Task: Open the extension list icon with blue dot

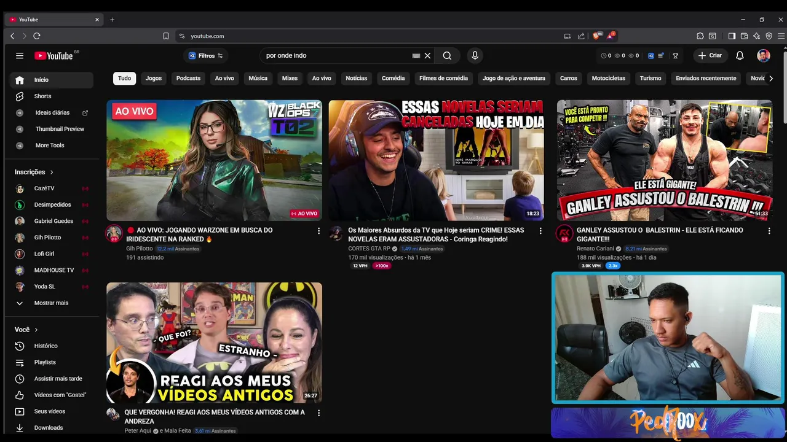Action: pyautogui.click(x=661, y=56)
